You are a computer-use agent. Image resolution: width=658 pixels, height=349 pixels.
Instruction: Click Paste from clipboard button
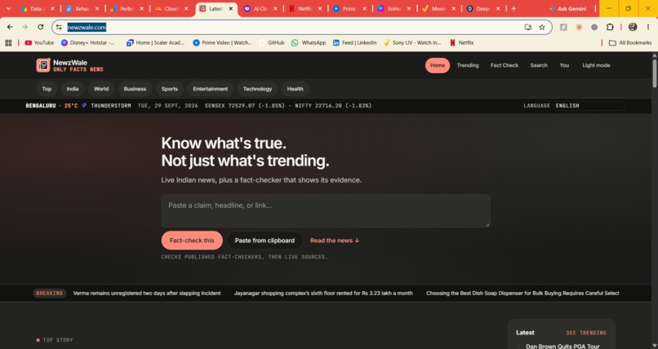click(265, 241)
